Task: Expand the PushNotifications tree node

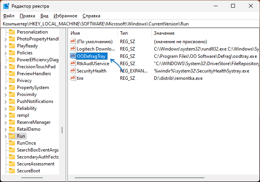Action: 5,101
